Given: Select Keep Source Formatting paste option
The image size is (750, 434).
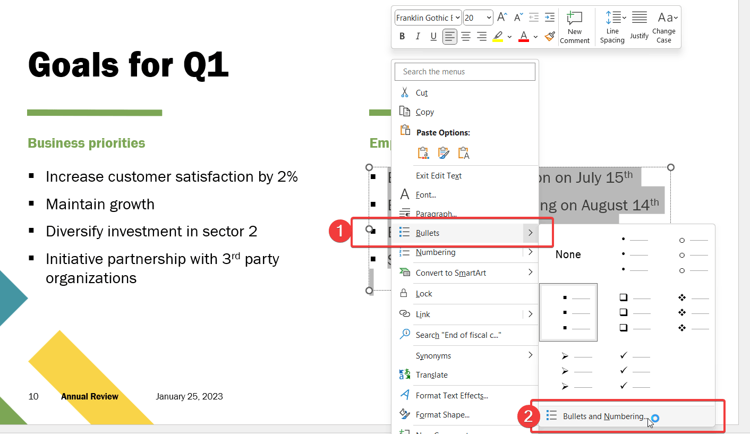Looking at the screenshot, I should (423, 153).
